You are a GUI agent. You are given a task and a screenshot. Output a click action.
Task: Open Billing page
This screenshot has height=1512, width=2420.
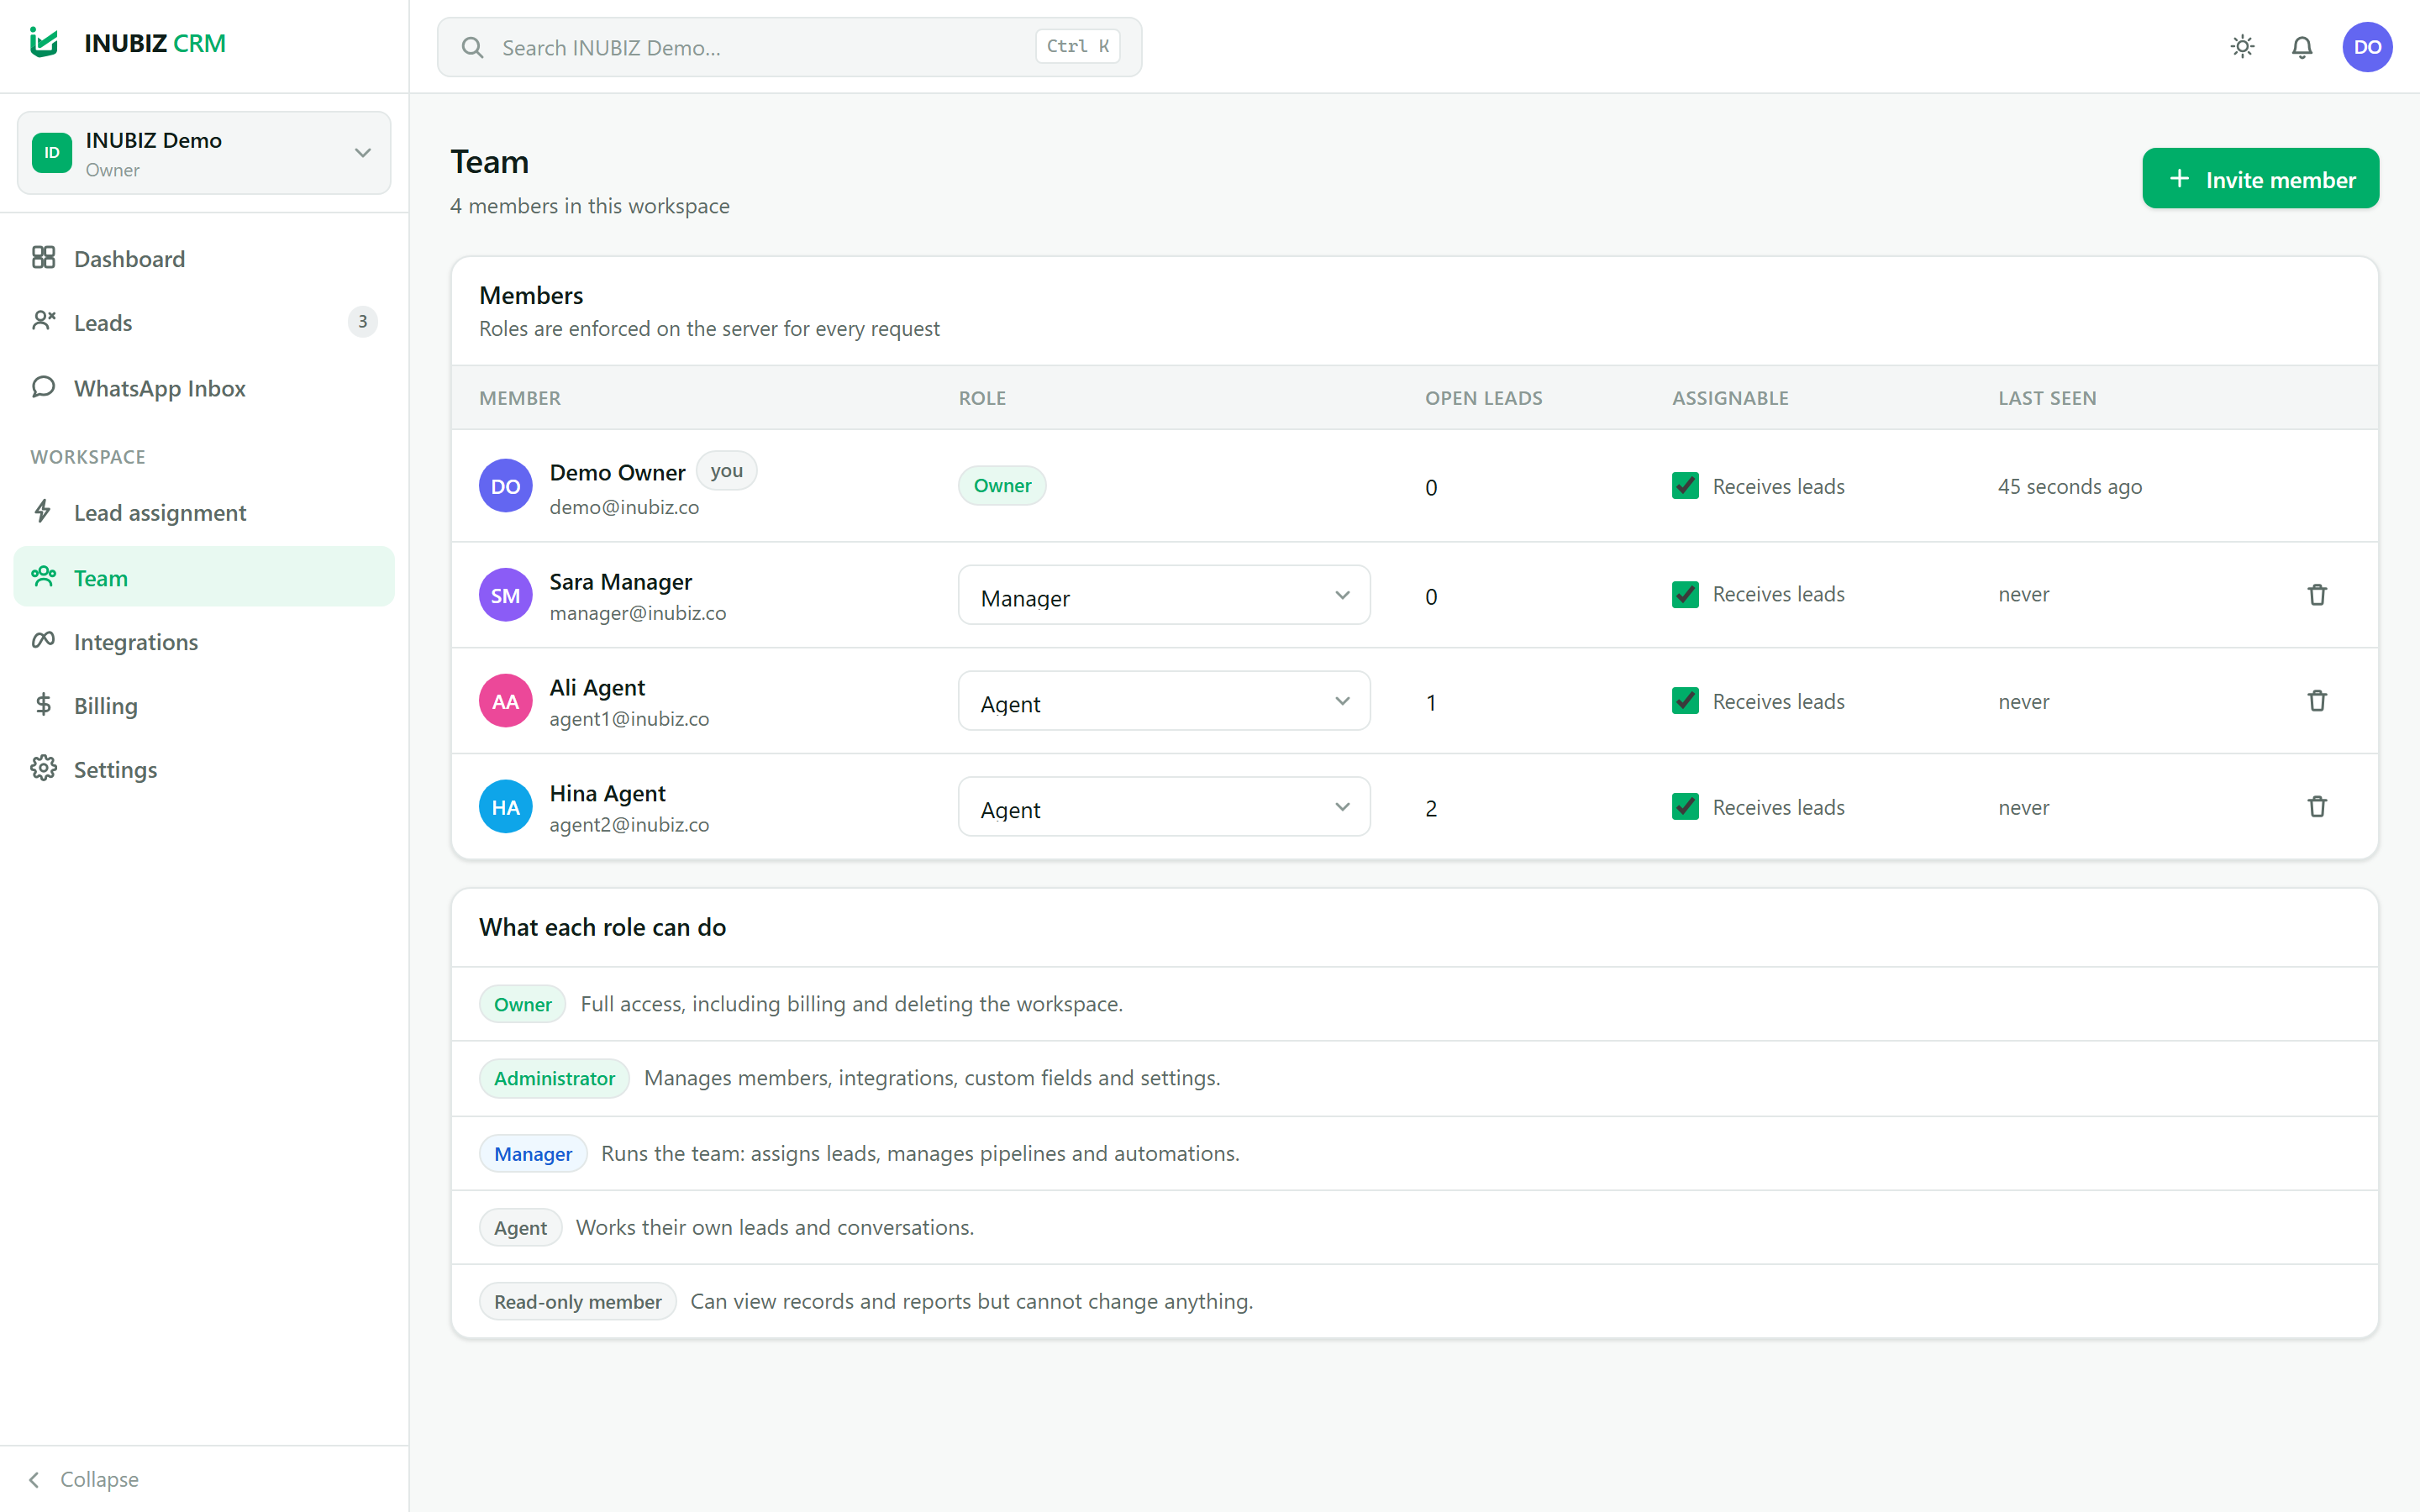[204, 705]
